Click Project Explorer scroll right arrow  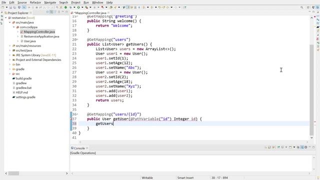(66, 173)
